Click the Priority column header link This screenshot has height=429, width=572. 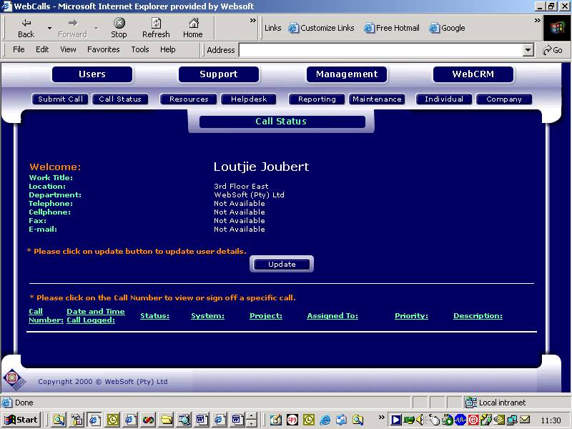pos(411,316)
